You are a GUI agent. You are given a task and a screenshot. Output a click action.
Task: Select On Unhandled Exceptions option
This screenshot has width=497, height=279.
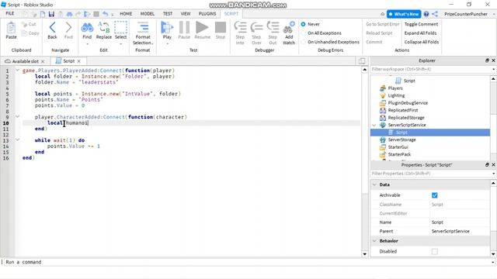click(x=304, y=42)
